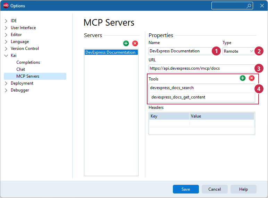Click the RAD Studio logo icon
268x198 pixels.
pos(6,6)
